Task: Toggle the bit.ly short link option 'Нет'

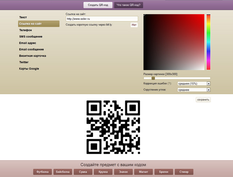Action: [134, 25]
